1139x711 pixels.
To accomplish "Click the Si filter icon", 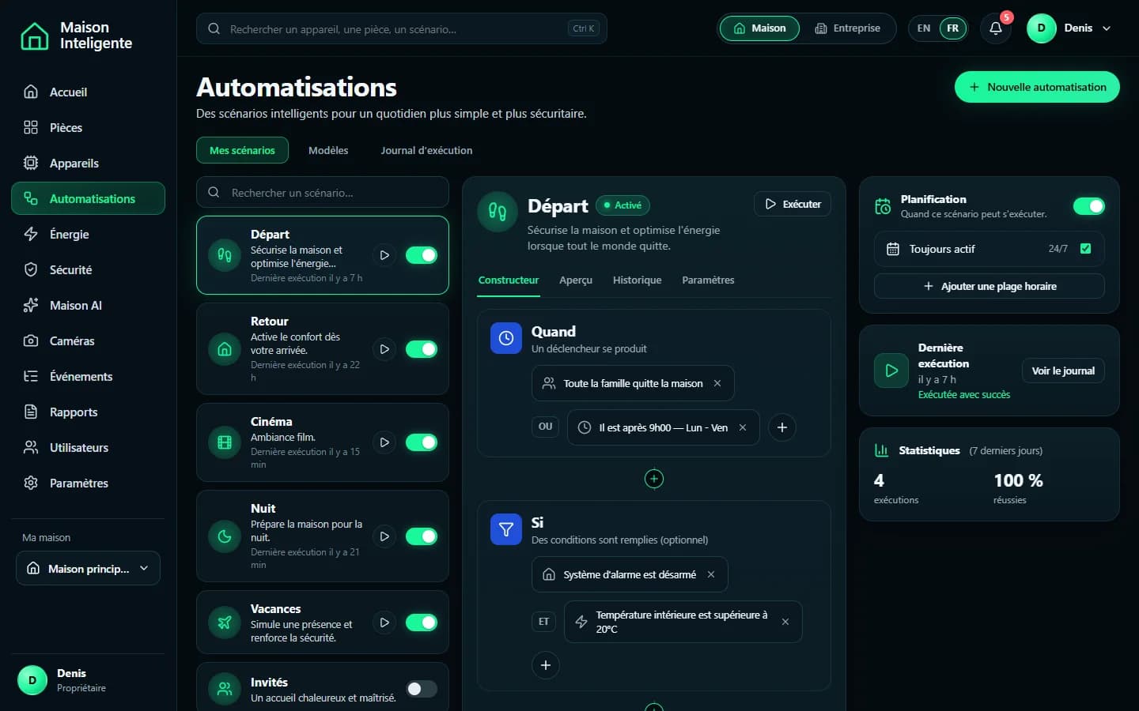I will point(506,529).
